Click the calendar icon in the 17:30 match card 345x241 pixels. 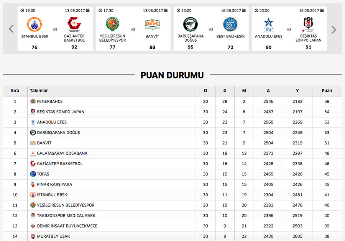[166, 10]
